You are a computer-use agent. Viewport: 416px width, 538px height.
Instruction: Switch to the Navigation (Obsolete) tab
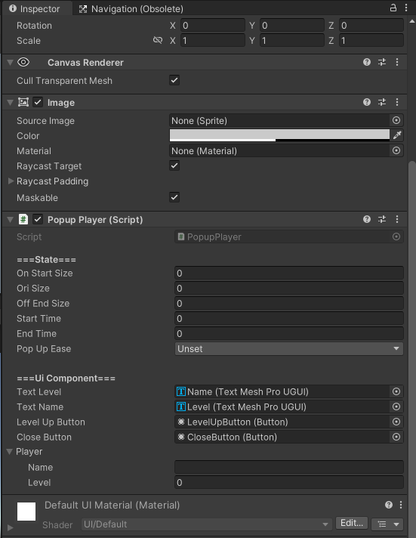point(131,8)
